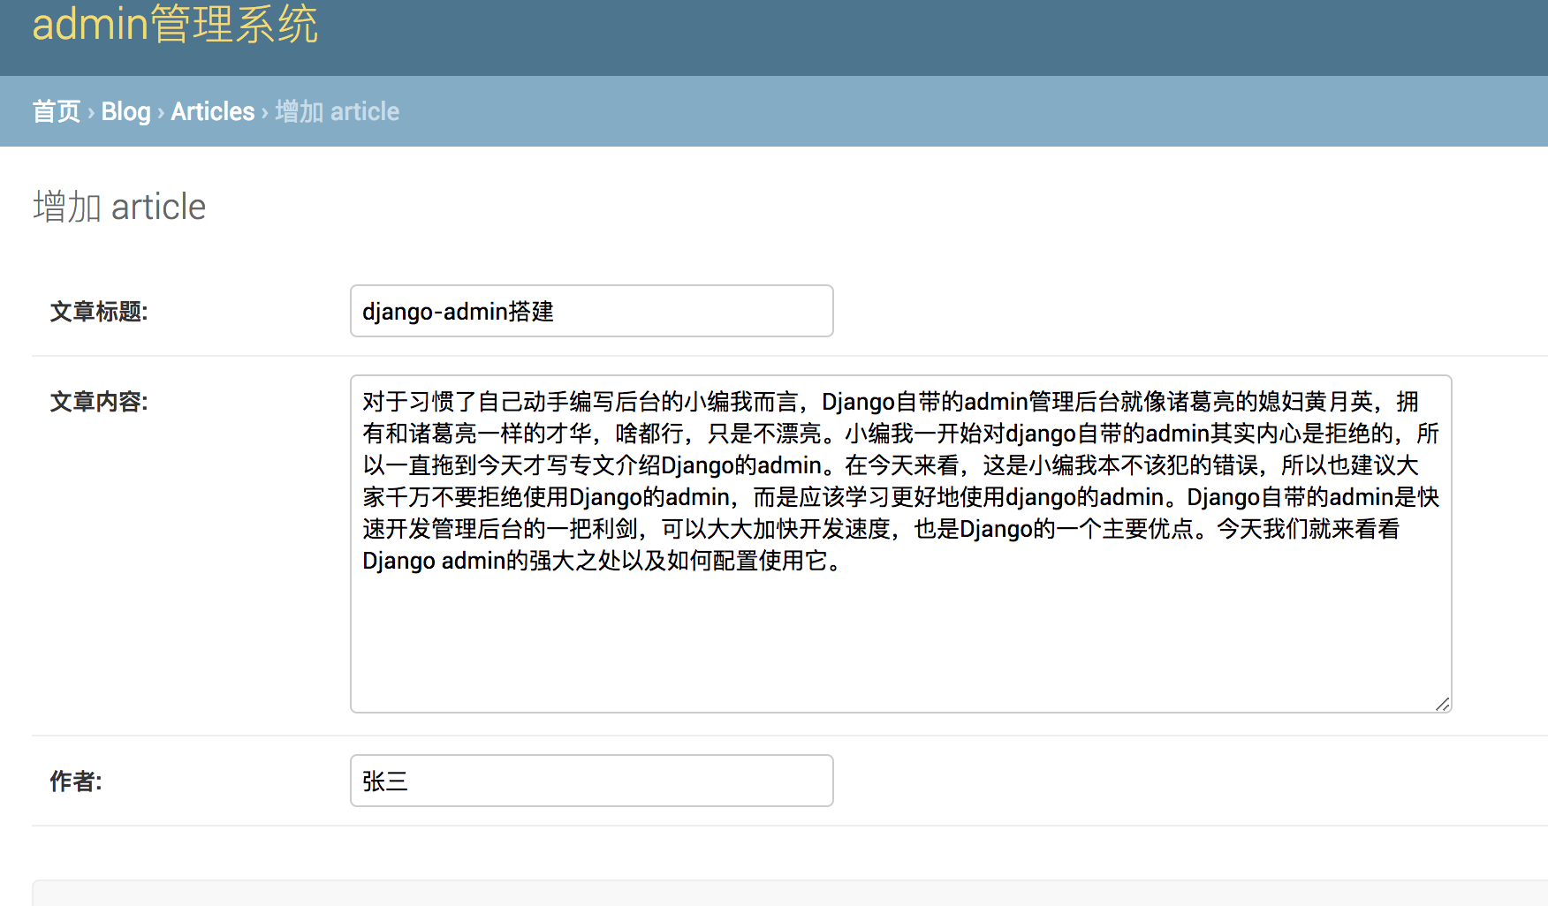Focus the 文章内容 textarea
The height and width of the screenshot is (906, 1548).
coord(901,544)
